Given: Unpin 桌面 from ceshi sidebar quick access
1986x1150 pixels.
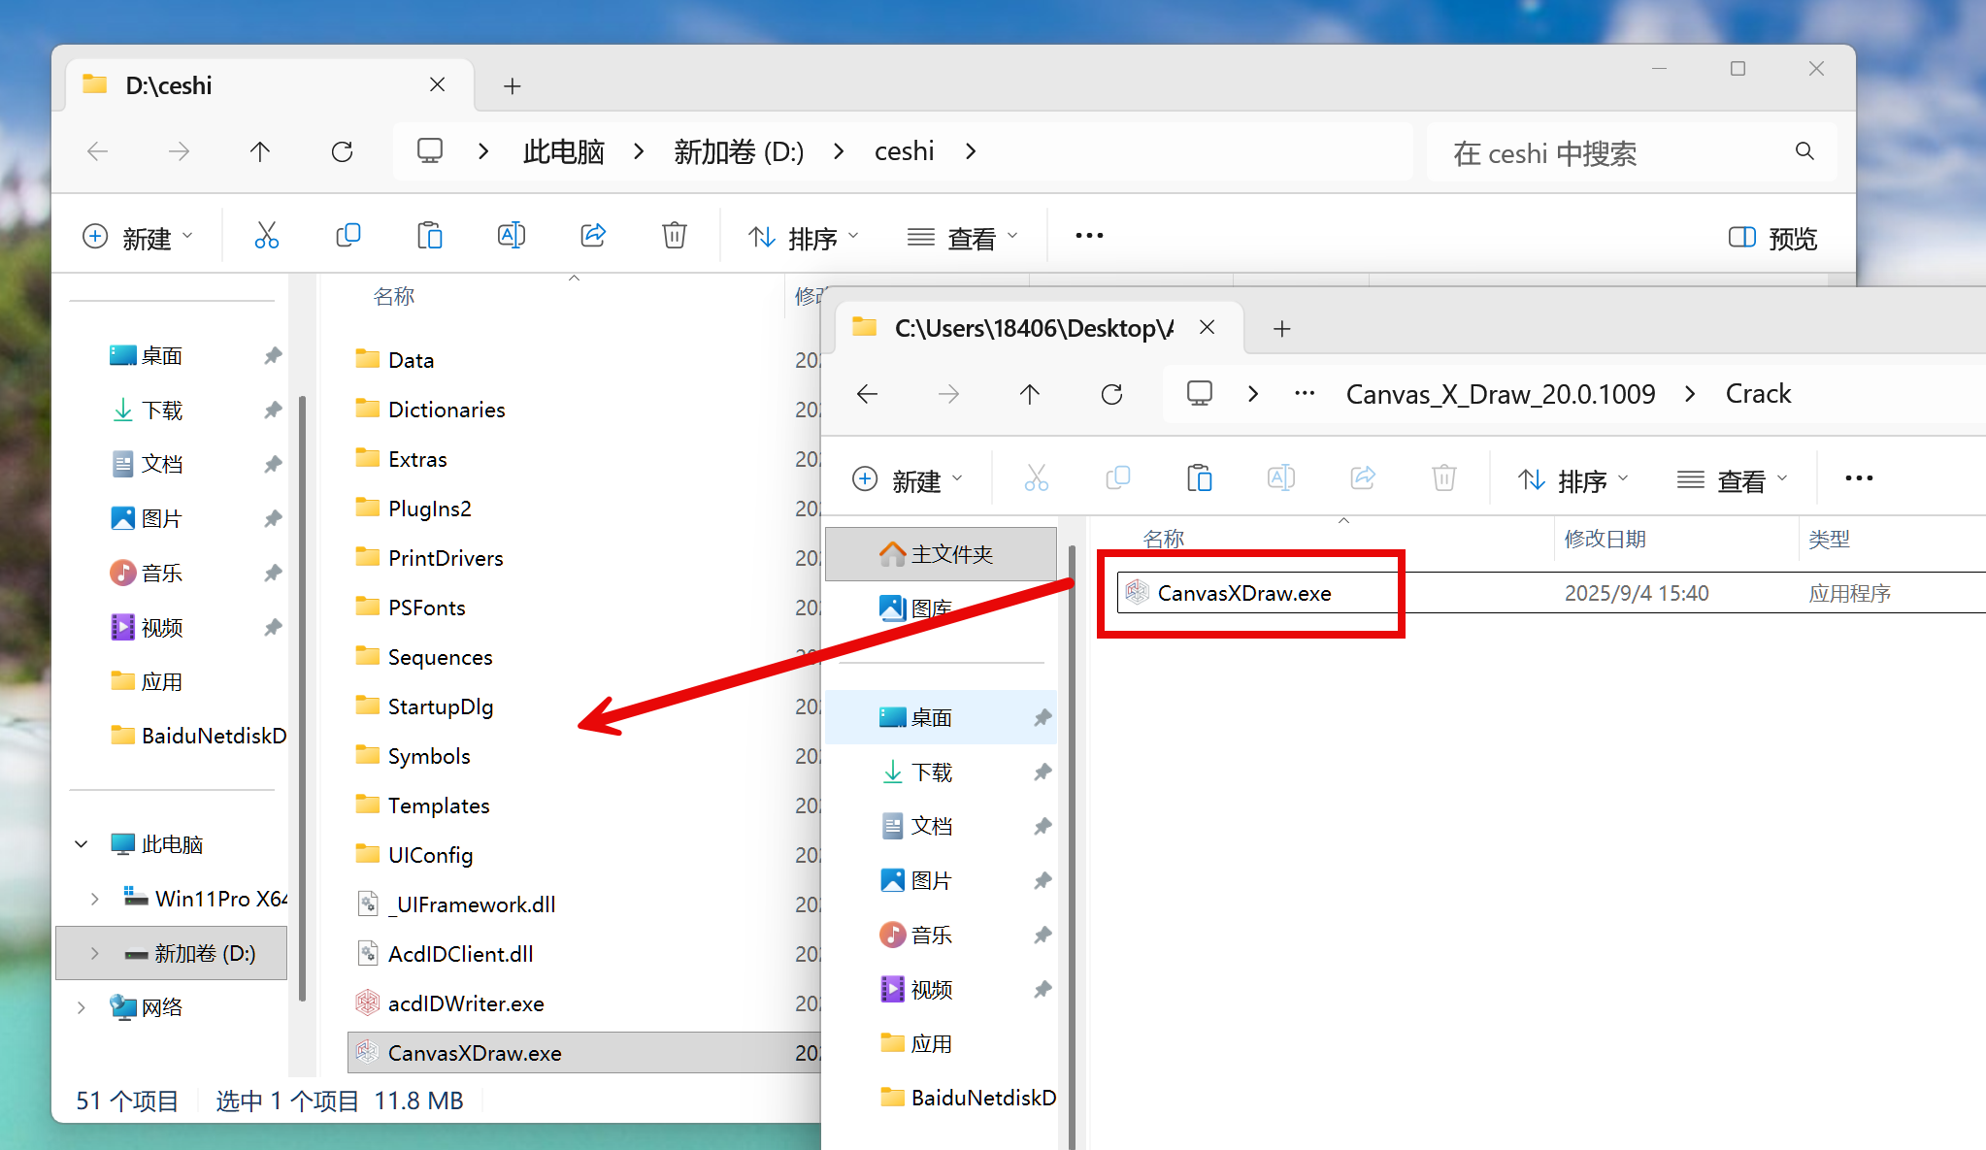Looking at the screenshot, I should point(273,356).
